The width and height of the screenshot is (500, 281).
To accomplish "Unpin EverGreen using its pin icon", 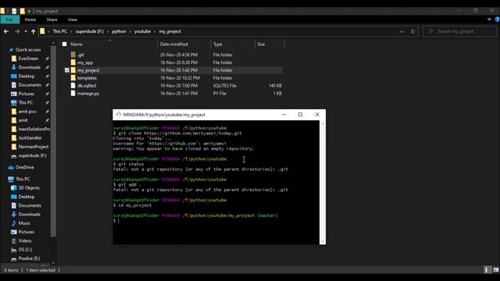I will pos(47,59).
